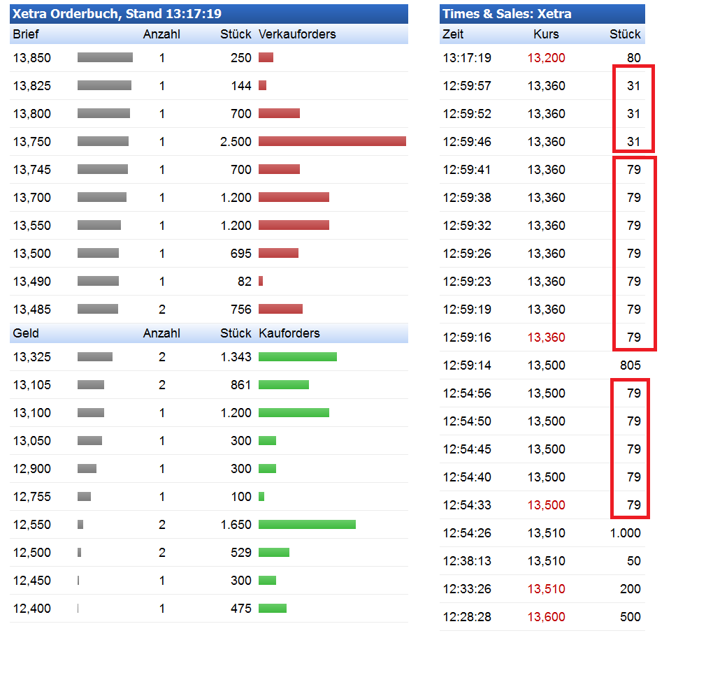
Task: Click the Brief column header
Action: [26, 34]
